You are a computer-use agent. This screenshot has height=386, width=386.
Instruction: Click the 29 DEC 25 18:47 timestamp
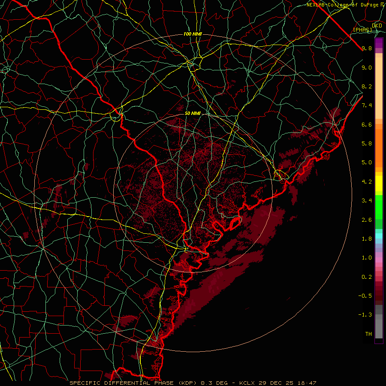287,383
